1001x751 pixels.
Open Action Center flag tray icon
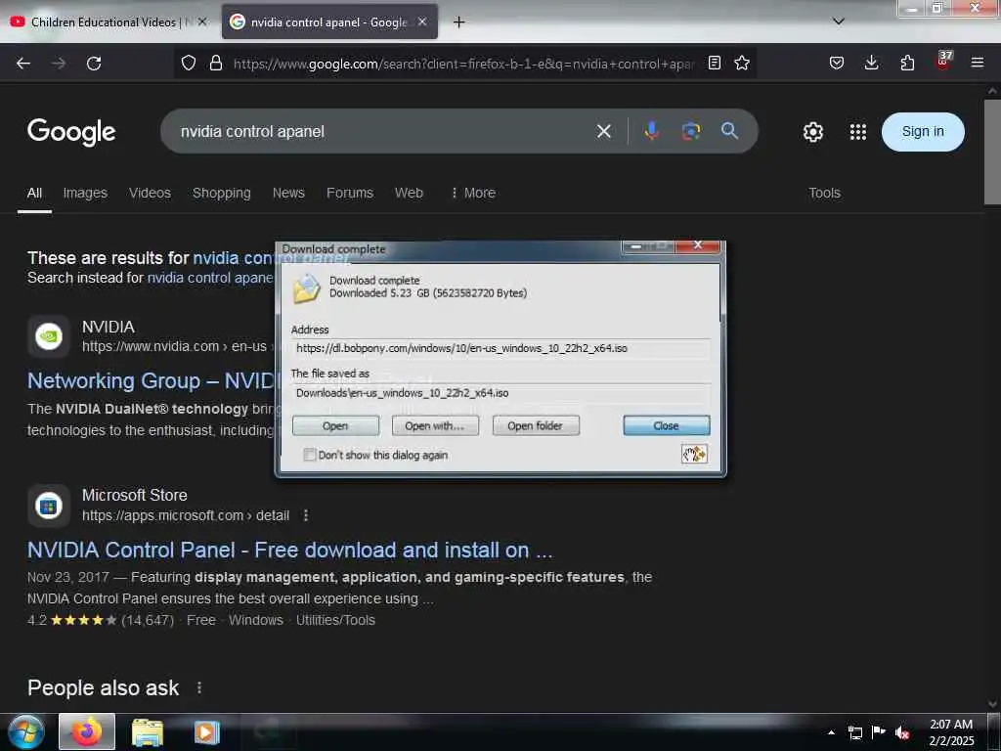pyautogui.click(x=879, y=731)
